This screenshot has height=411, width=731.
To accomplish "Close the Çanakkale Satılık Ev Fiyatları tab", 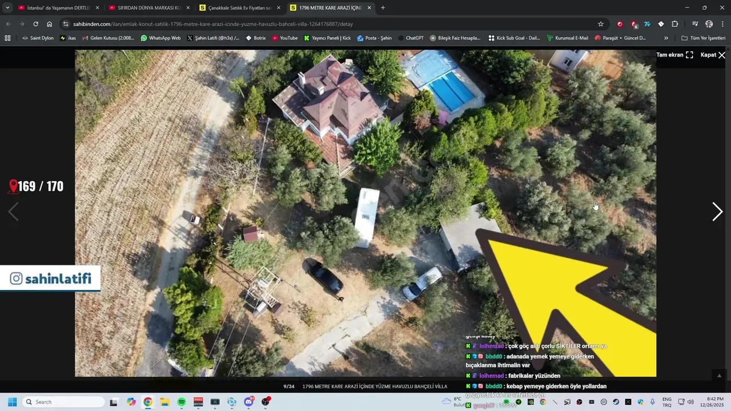I will click(279, 8).
